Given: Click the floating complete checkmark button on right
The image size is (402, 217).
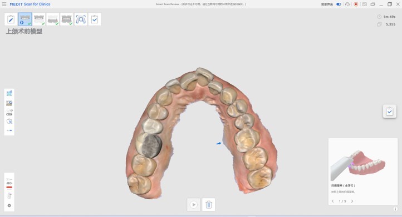Looking at the screenshot, I should (x=389, y=111).
